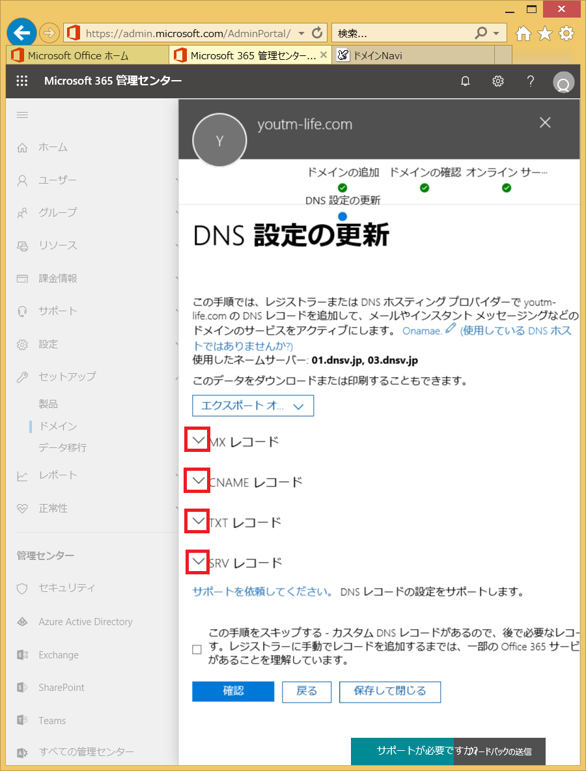Click the ホーム home icon in sidebar
The height and width of the screenshot is (771, 586).
[22, 148]
